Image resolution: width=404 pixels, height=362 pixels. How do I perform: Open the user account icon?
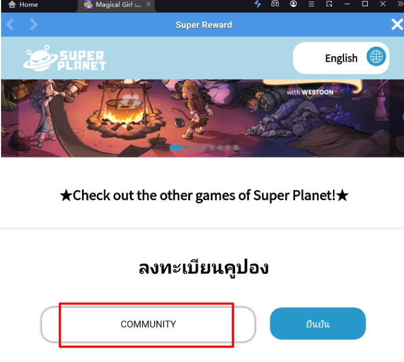[x=293, y=4]
